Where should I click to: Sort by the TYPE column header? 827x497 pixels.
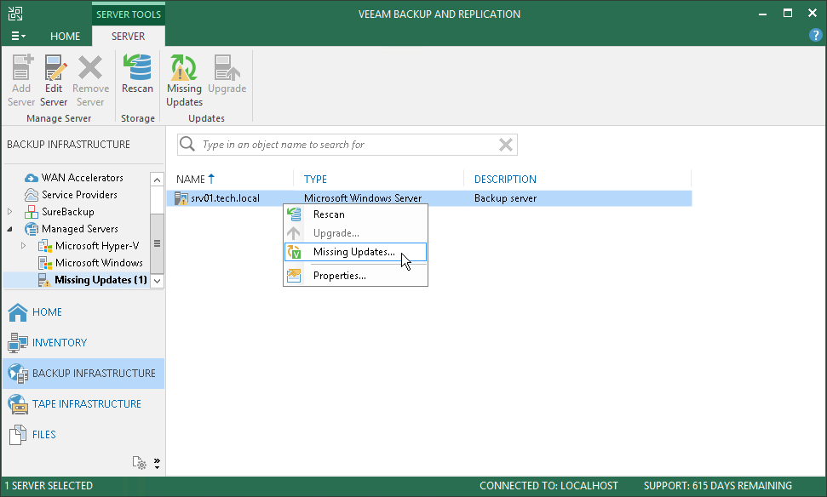coord(315,180)
